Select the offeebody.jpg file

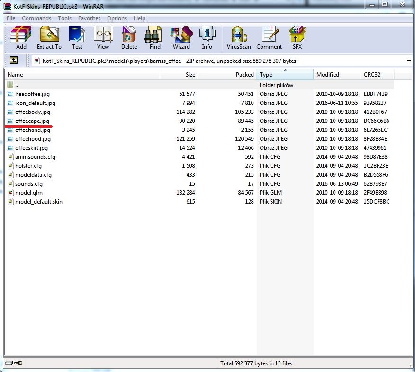(33, 112)
